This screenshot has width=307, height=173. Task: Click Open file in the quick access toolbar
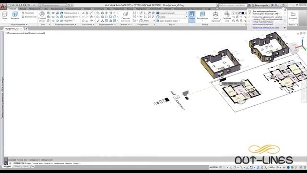point(13,5)
